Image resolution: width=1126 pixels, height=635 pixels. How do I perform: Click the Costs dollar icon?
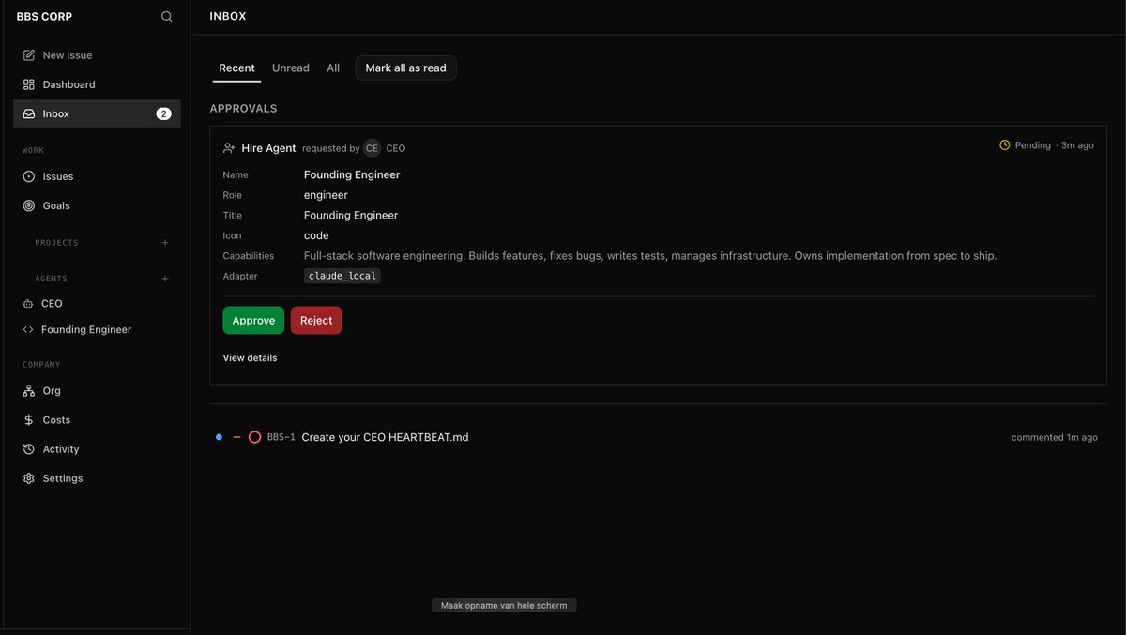(x=29, y=420)
